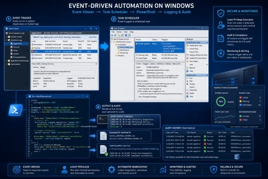268x179 pixels.
Task: Click the red Failed status icon in Audit History
Action: tap(205, 144)
